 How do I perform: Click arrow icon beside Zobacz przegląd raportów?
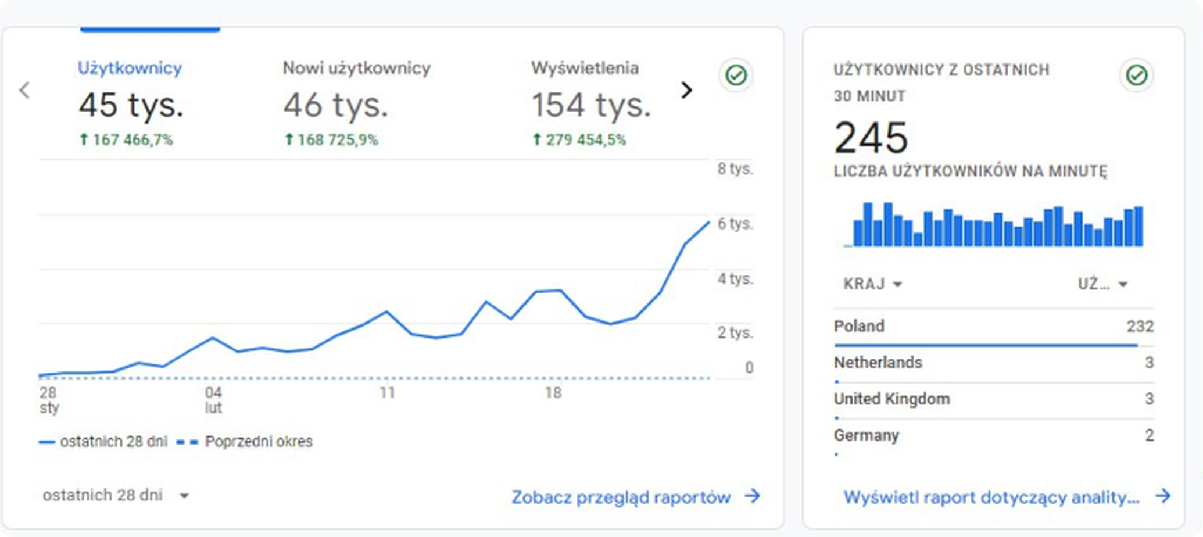point(753,496)
